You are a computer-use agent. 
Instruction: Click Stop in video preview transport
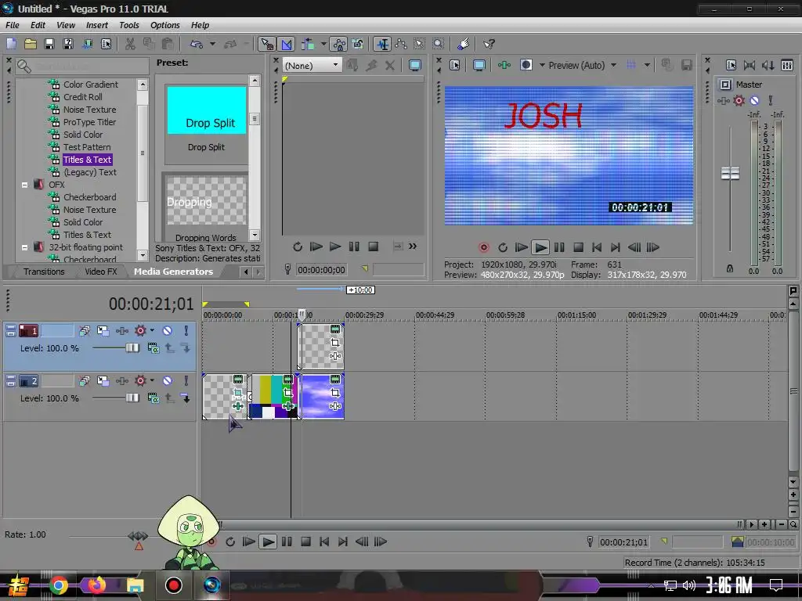click(578, 247)
